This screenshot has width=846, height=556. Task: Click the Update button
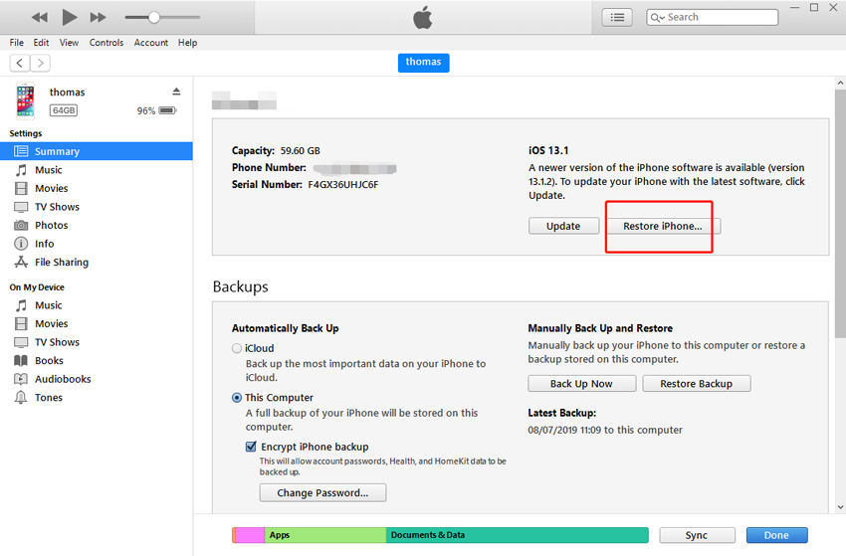tap(563, 226)
